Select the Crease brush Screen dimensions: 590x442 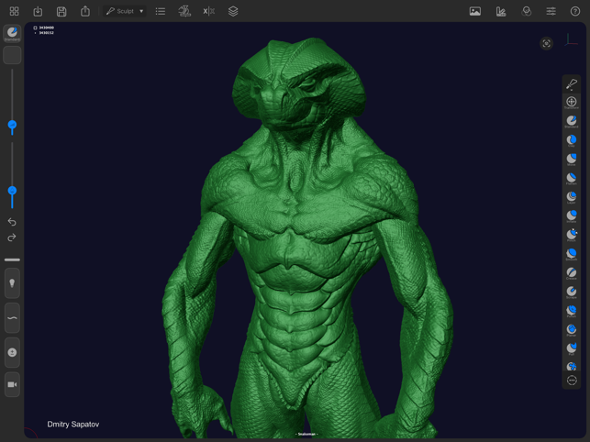click(571, 273)
